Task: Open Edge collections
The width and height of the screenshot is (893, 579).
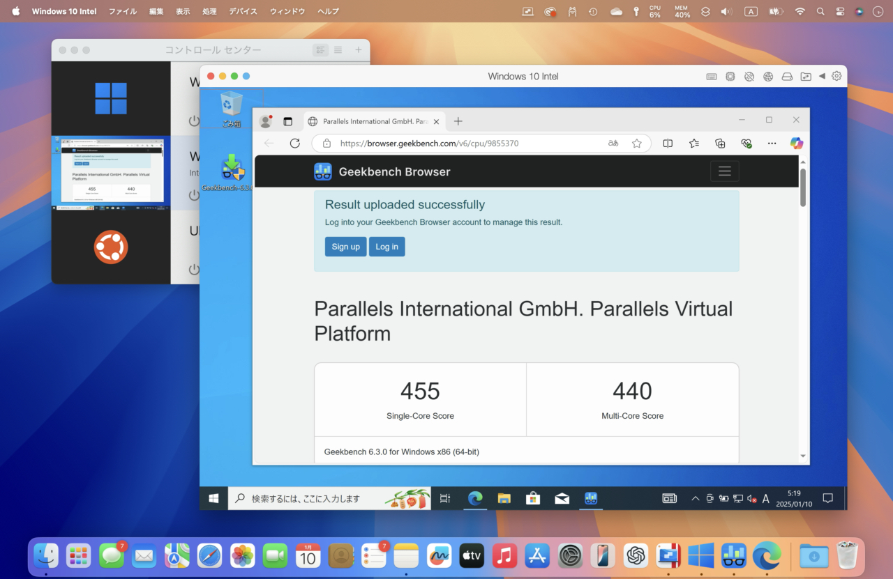Action: coord(720,143)
